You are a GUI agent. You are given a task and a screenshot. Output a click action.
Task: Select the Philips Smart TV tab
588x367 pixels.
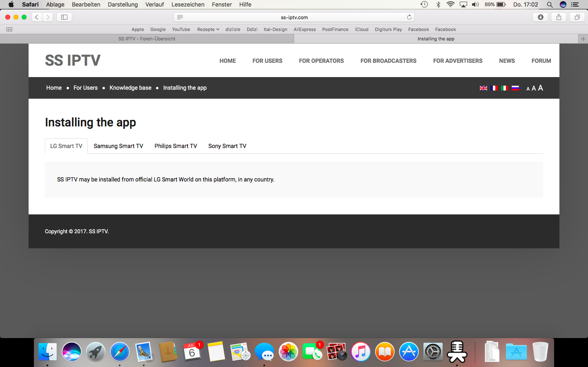(x=176, y=146)
